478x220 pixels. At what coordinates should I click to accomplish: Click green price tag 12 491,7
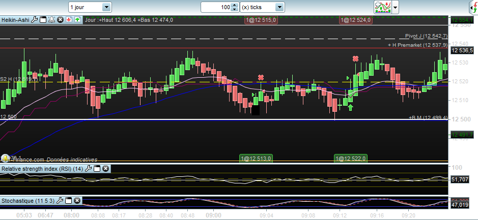point(462,135)
